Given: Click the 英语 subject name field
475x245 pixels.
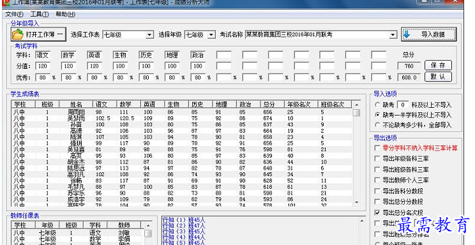Looking at the screenshot, I should pos(94,55).
